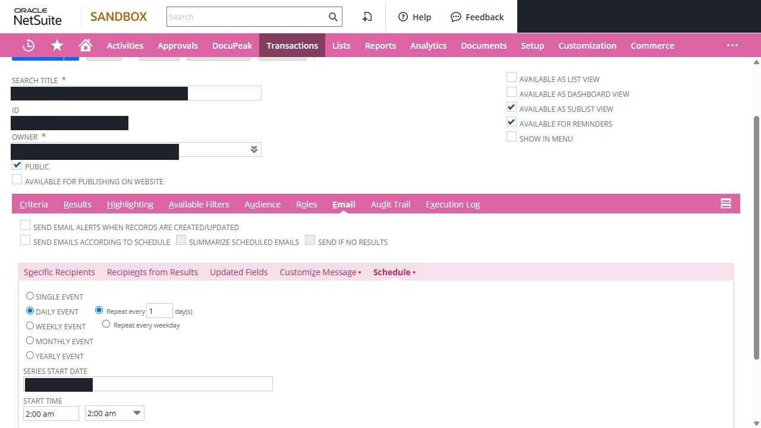Open the Transactions menu
This screenshot has width=761, height=428.
pyautogui.click(x=292, y=45)
